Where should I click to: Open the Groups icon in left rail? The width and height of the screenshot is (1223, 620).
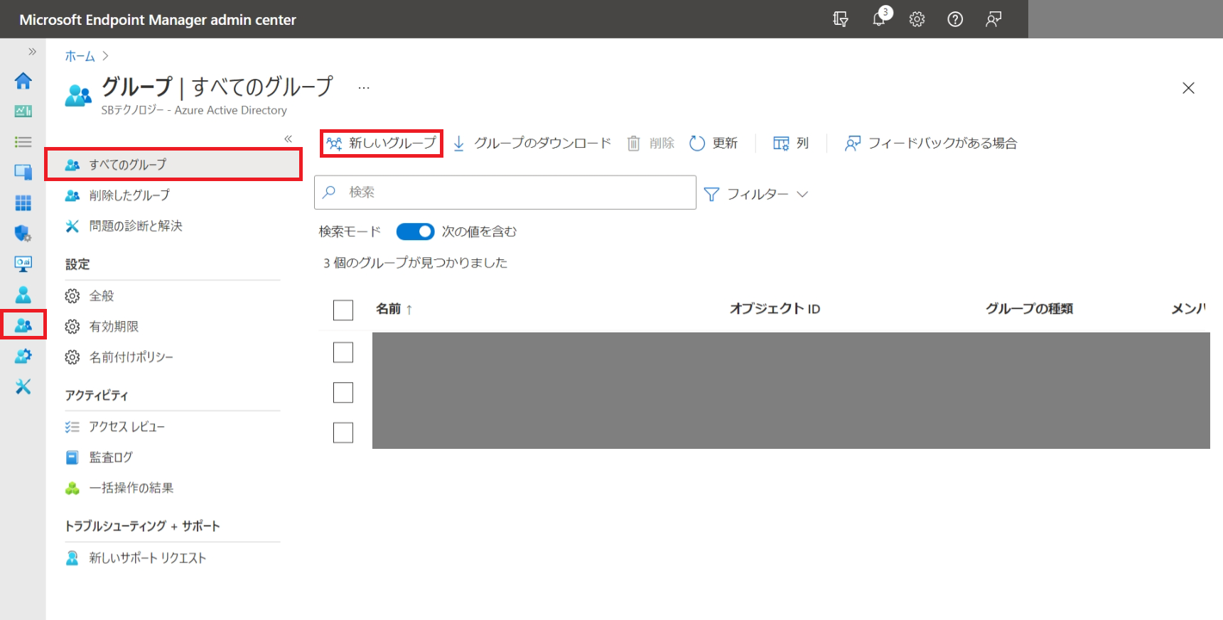click(23, 325)
